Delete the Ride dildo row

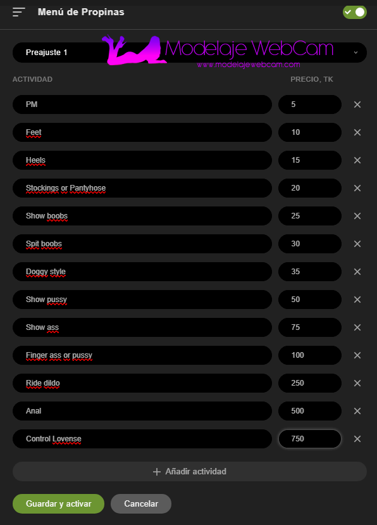[357, 383]
